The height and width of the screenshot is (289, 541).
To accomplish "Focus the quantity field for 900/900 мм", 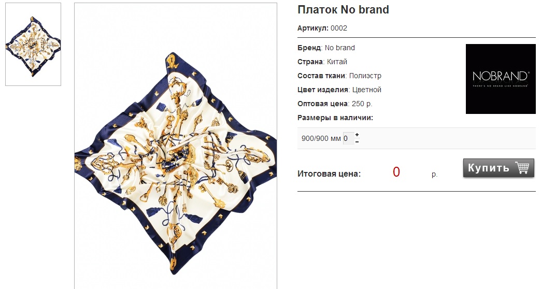I will click(348, 138).
